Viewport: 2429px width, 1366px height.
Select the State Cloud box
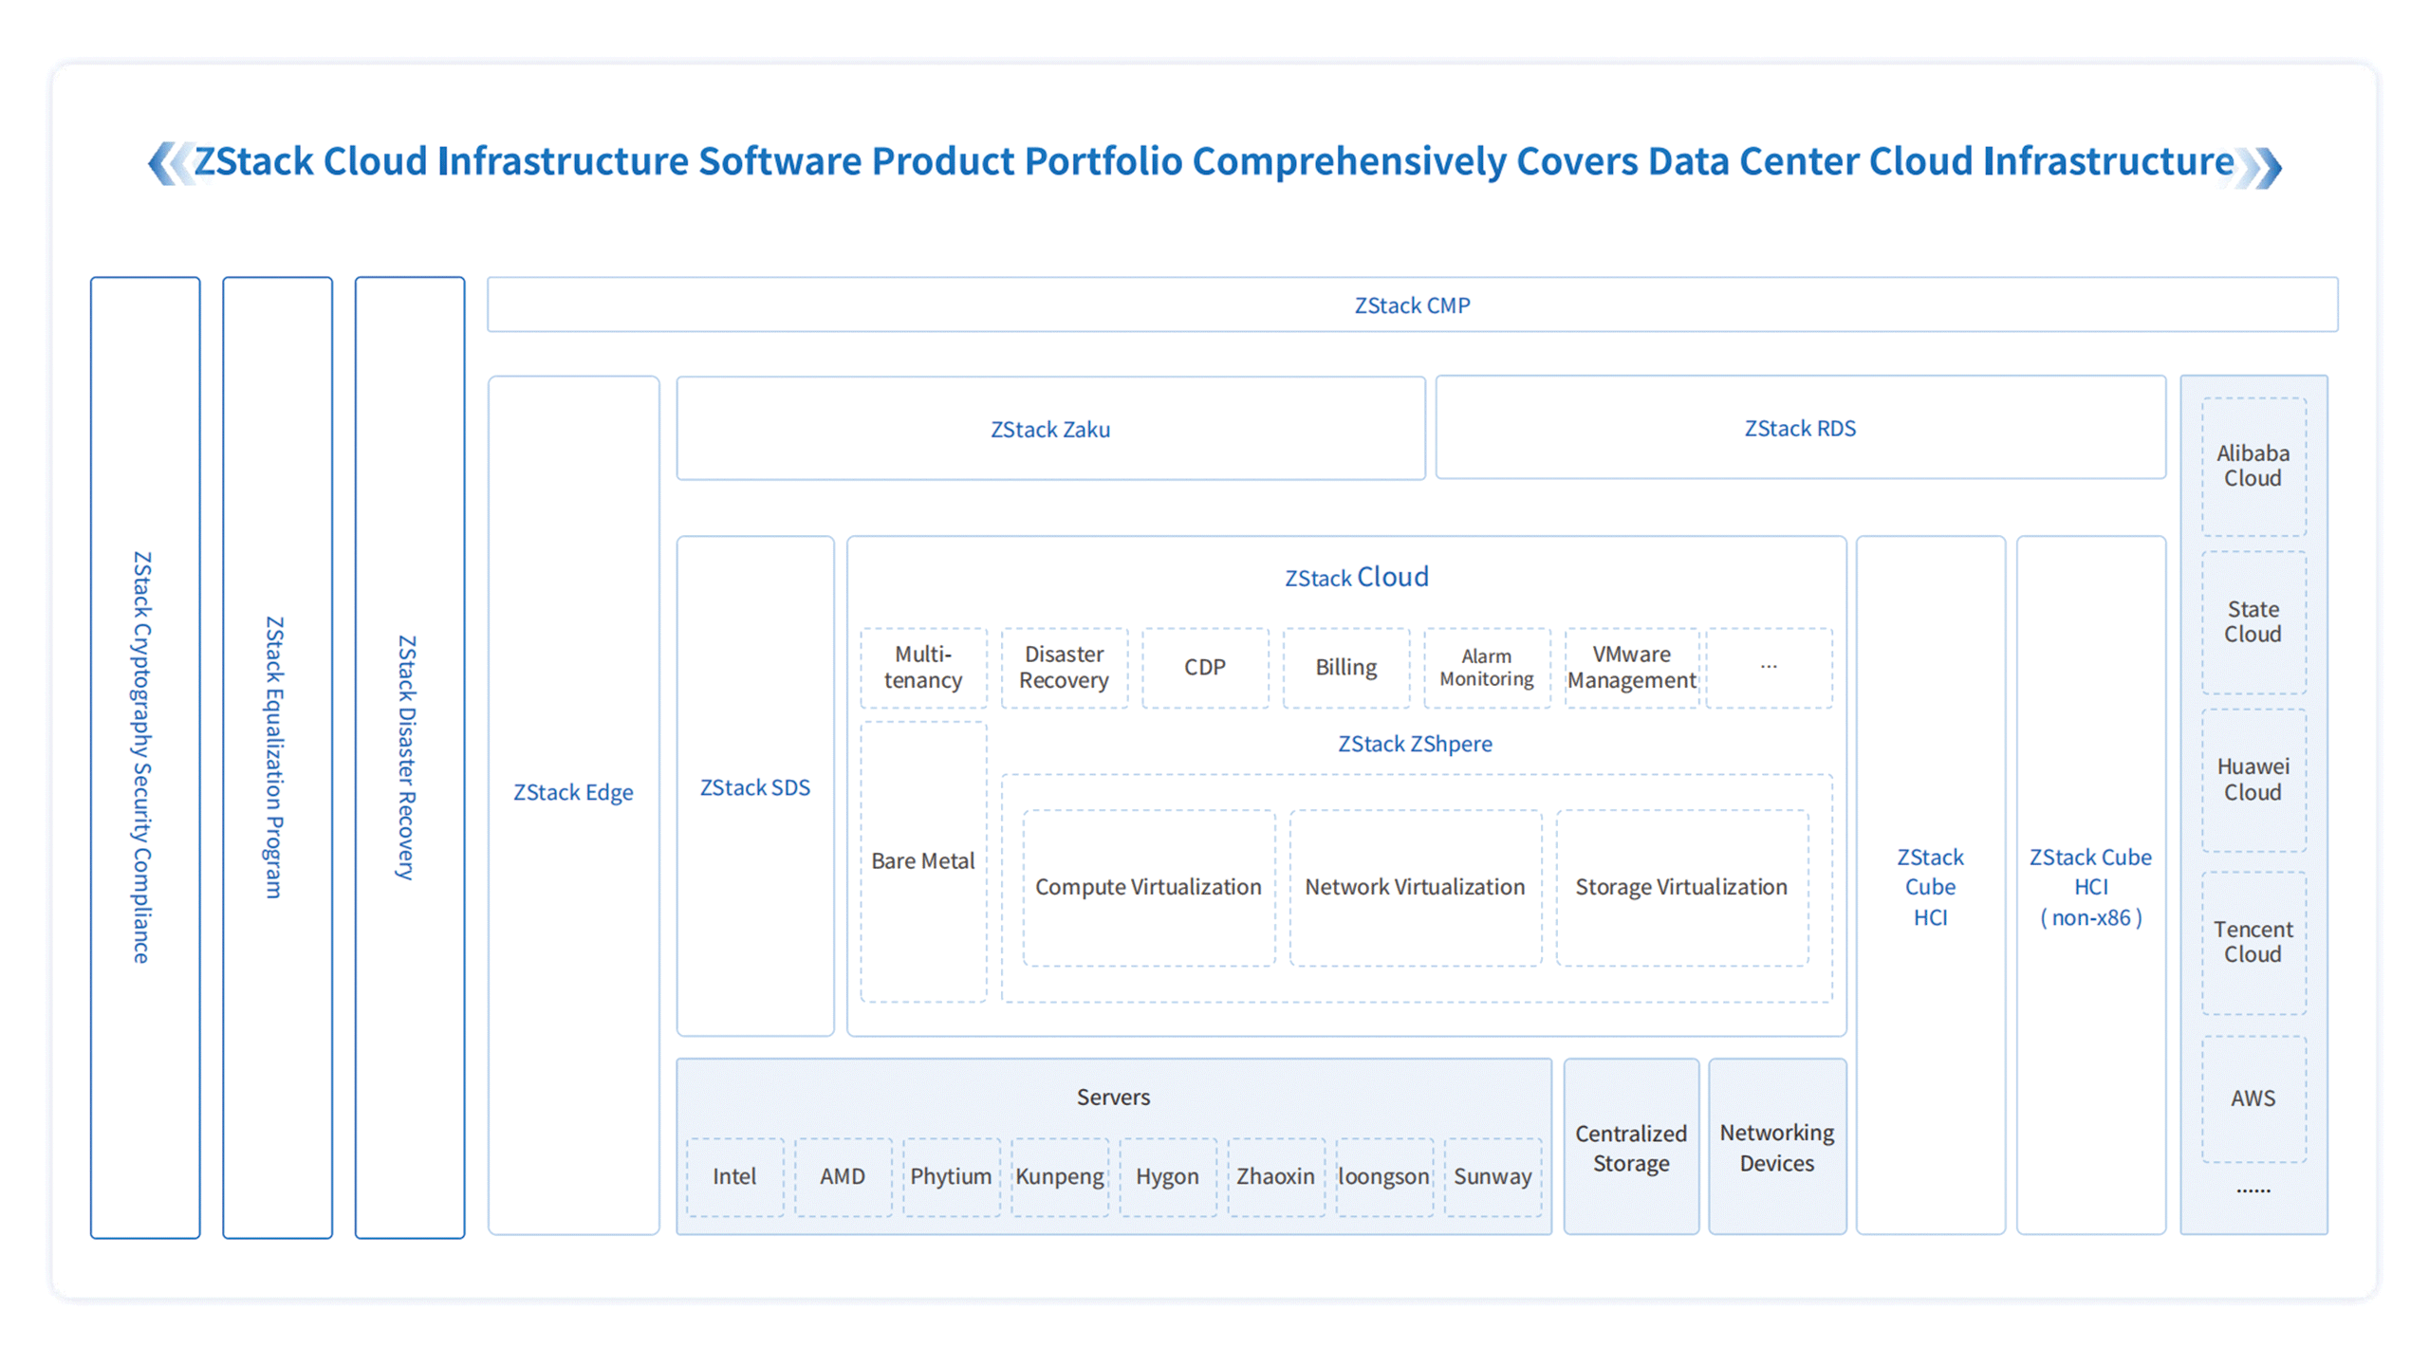click(2253, 622)
